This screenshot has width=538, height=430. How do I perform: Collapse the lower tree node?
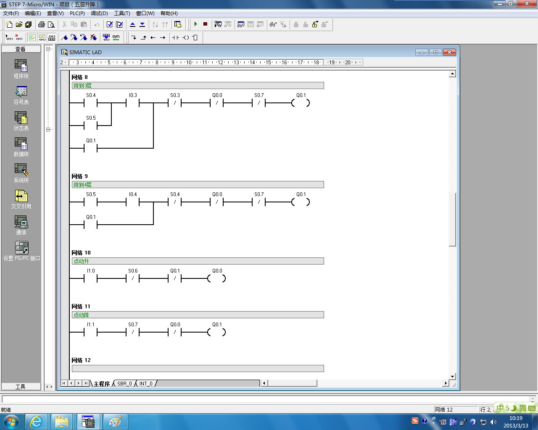[48, 129]
